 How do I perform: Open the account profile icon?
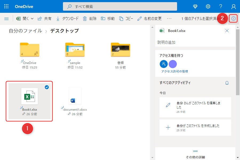click(x=234, y=6)
